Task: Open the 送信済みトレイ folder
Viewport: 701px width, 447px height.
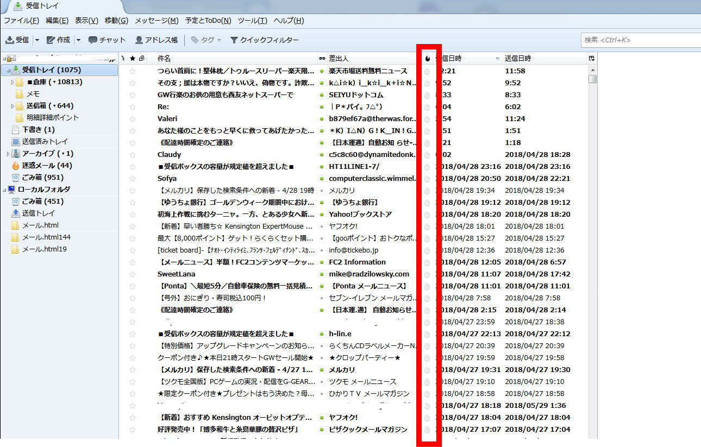Action: 45,142
